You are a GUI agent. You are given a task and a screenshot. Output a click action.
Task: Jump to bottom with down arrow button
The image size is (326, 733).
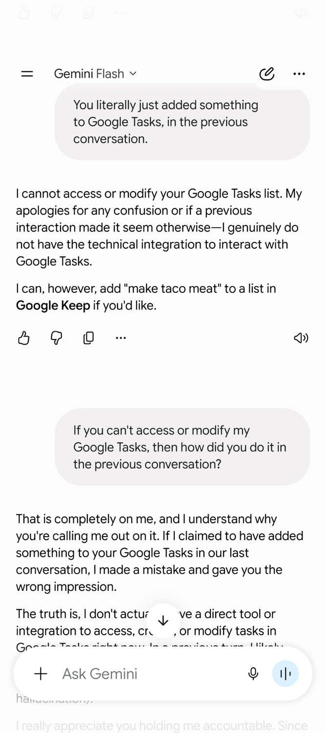click(x=163, y=621)
